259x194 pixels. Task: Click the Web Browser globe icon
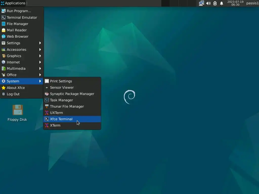pyautogui.click(x=4, y=36)
